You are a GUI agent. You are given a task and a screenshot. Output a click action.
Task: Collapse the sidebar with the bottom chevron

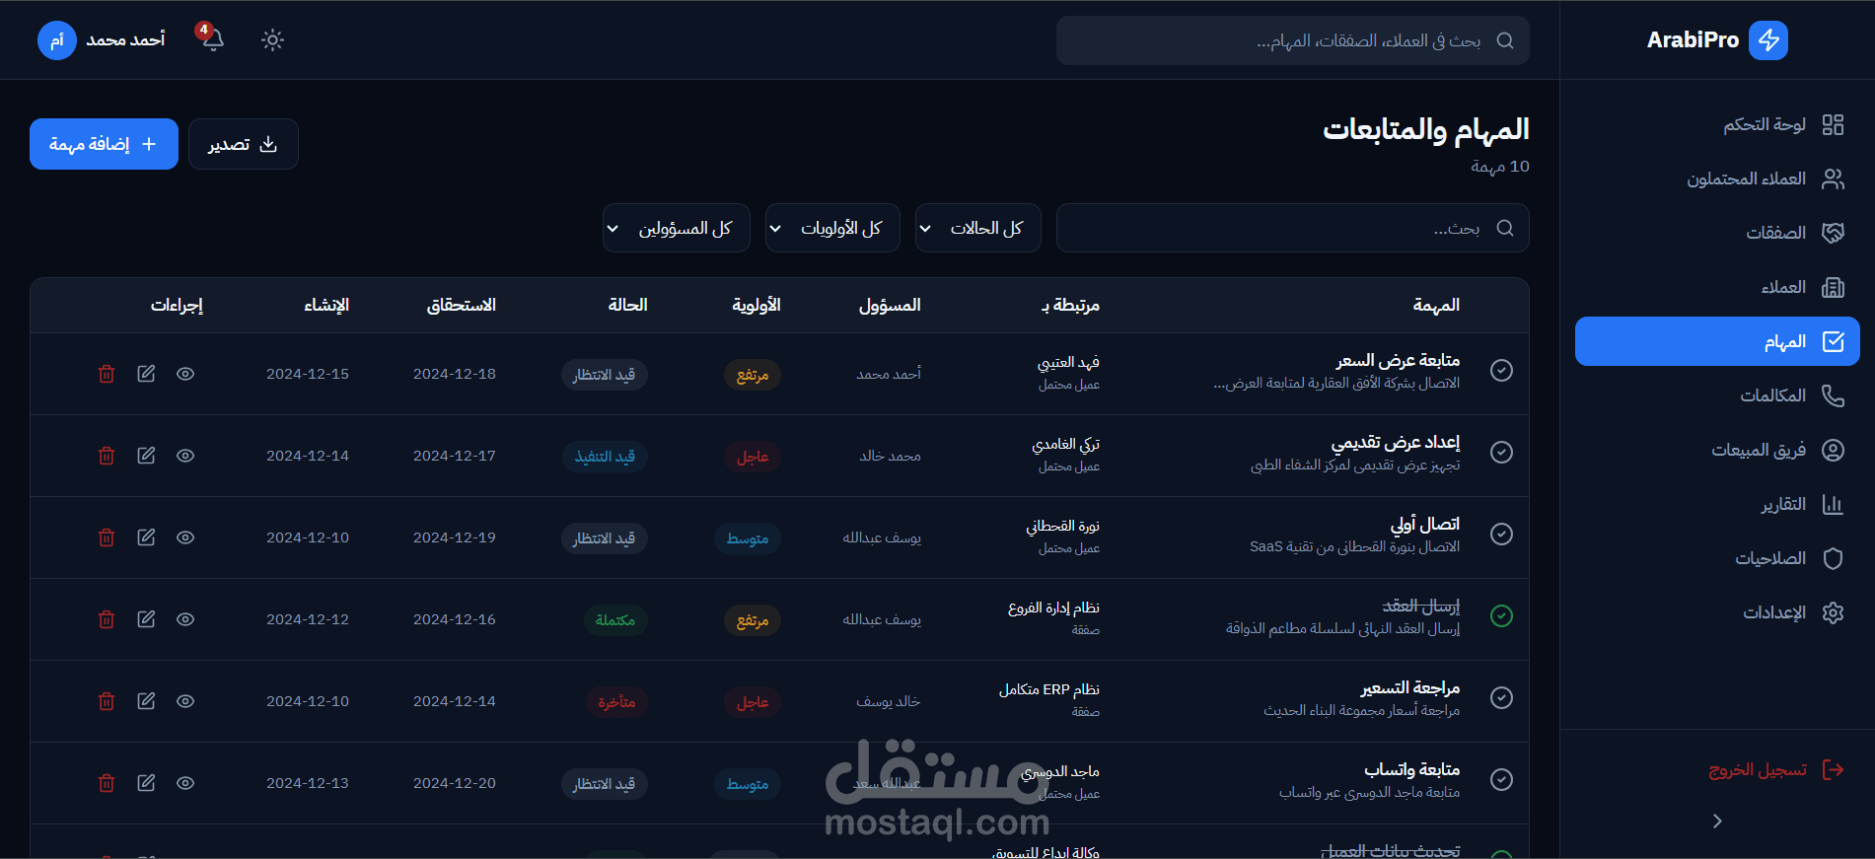coord(1717,821)
